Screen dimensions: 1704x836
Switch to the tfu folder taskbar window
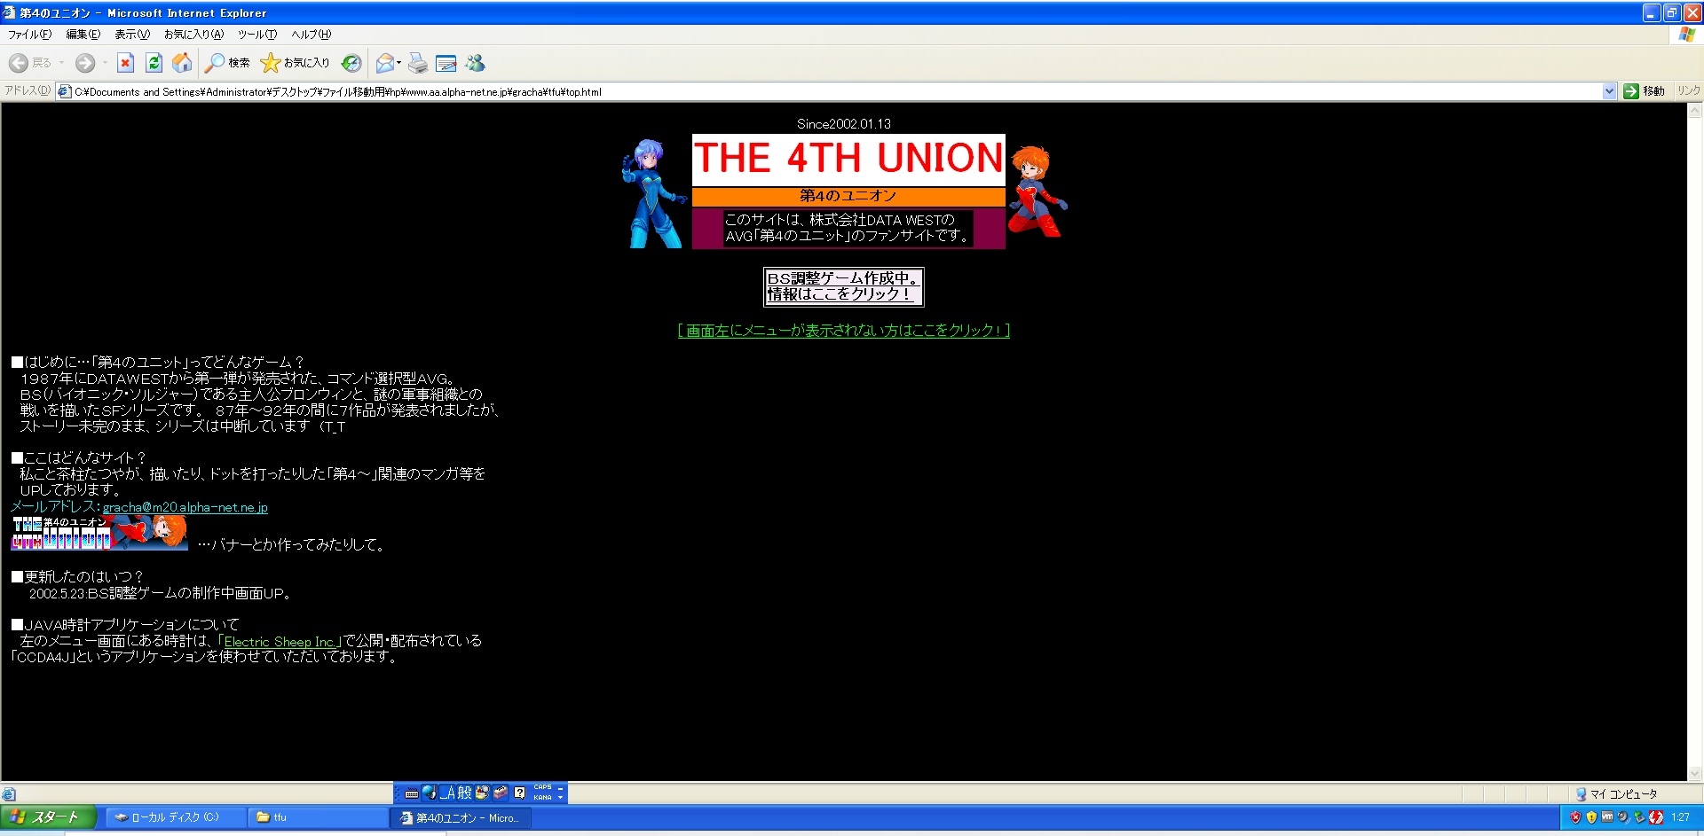click(x=318, y=817)
